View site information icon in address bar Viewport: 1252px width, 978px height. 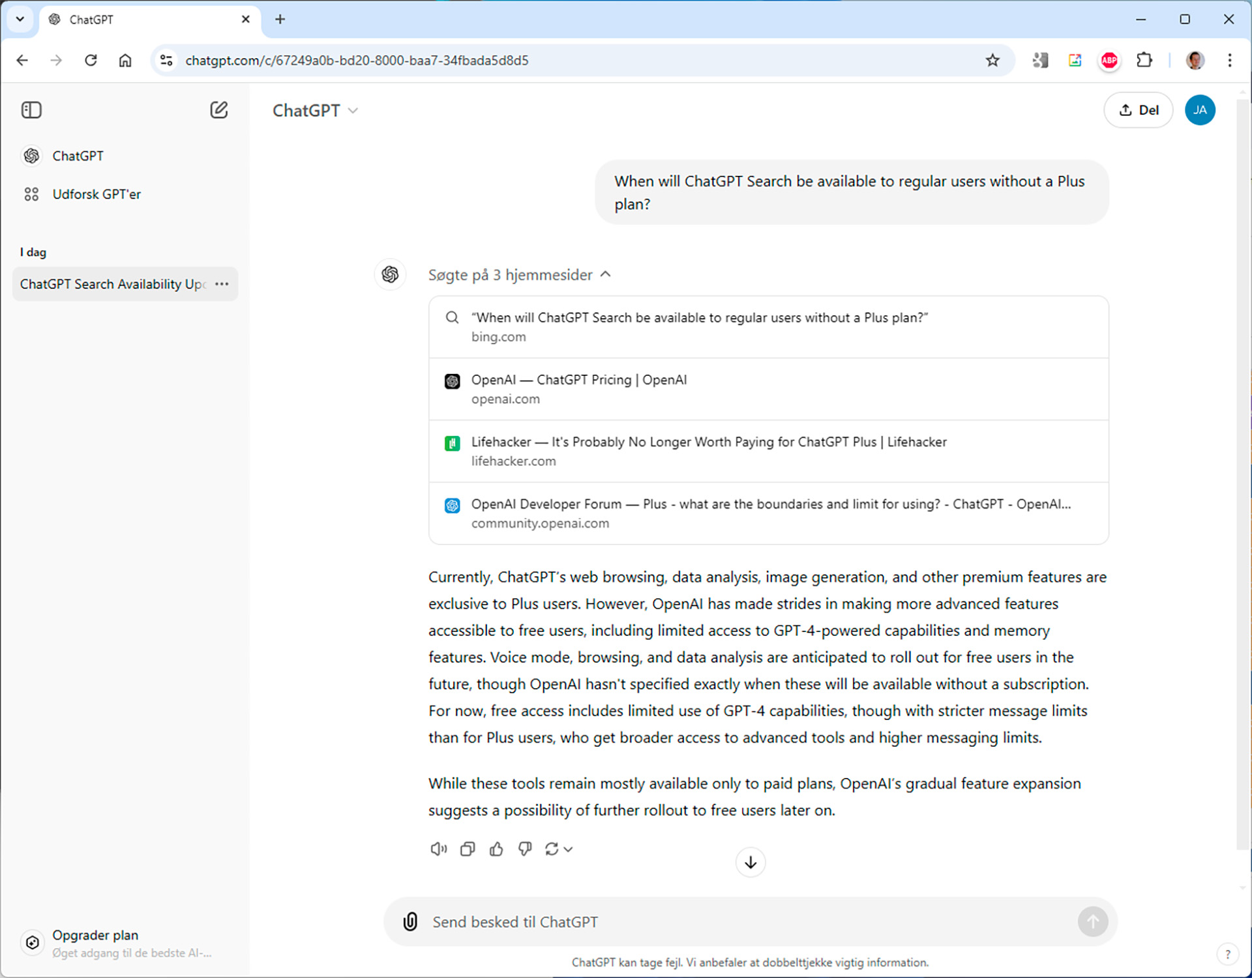click(x=166, y=60)
